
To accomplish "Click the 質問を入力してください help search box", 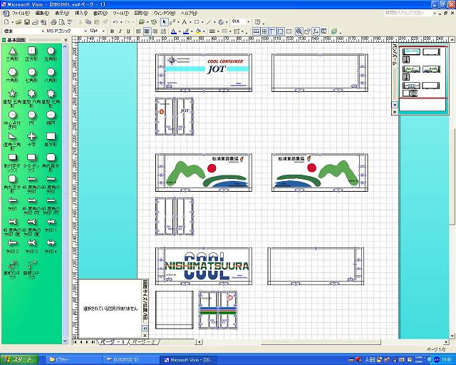I will (x=408, y=13).
